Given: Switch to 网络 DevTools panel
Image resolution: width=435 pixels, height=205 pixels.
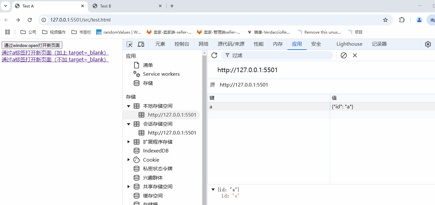Looking at the screenshot, I should 204,44.
